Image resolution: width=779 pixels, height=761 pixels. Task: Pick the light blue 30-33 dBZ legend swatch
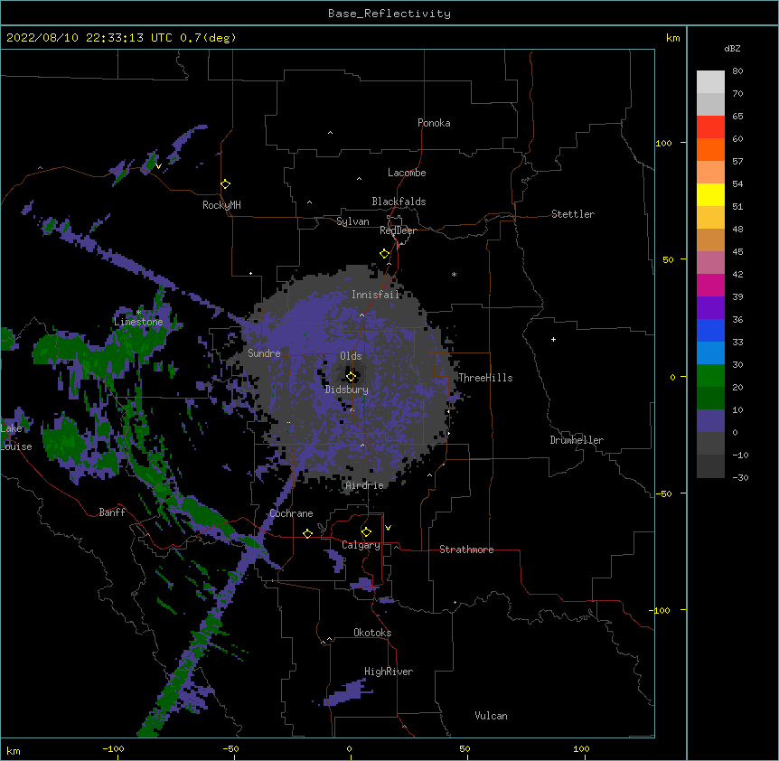tap(710, 353)
